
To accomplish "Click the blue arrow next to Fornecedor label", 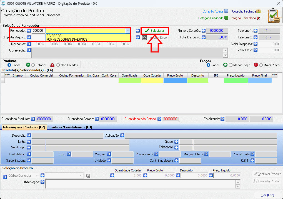I will point(29,31).
